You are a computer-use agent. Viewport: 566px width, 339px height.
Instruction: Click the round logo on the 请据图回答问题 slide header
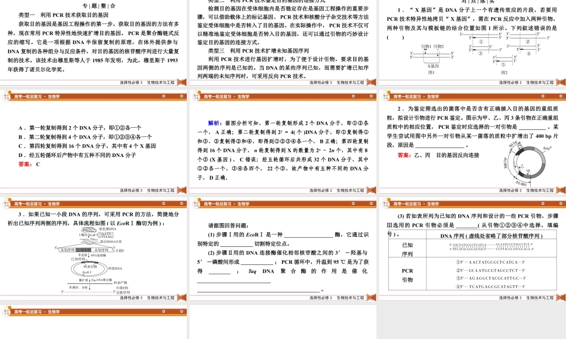click(196, 204)
